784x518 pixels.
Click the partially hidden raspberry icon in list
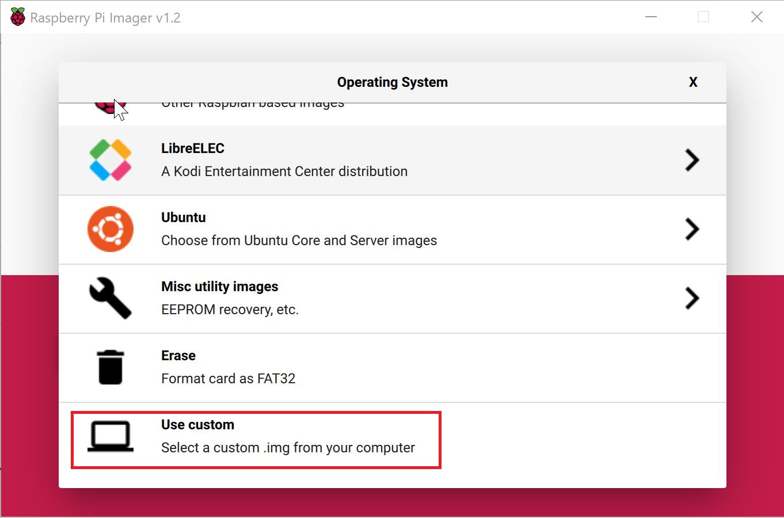[104, 108]
